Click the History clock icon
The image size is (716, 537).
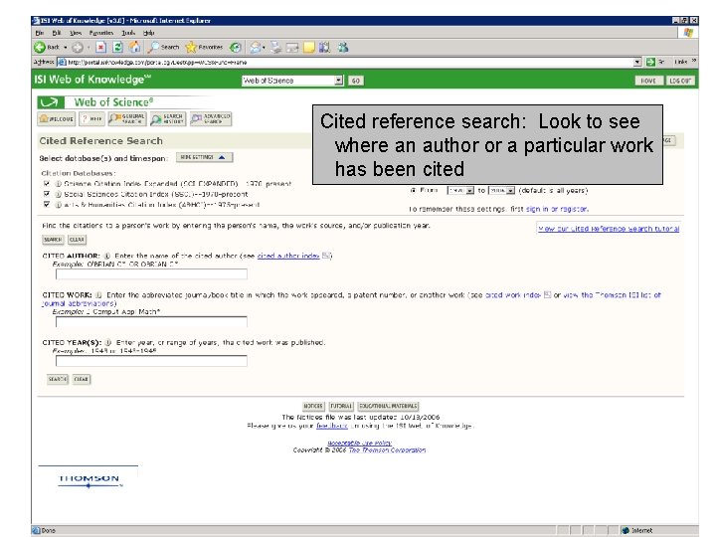(x=236, y=47)
